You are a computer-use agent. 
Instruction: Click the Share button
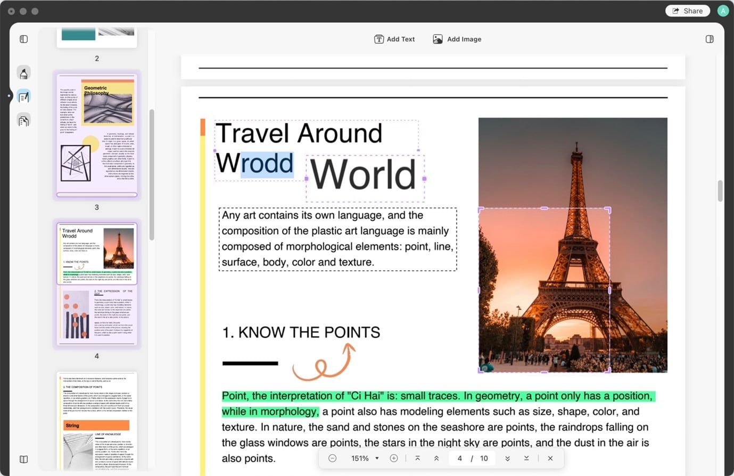point(687,11)
